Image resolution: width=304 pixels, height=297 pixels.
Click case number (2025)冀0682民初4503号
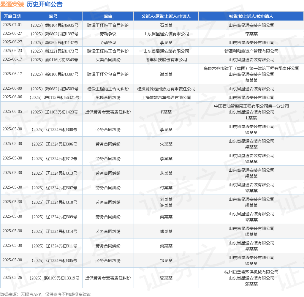click(x=55, y=89)
